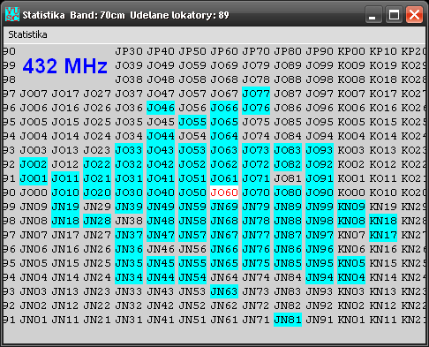Select locator cell JO69
Viewport: 429px width, 347px height.
click(224, 65)
